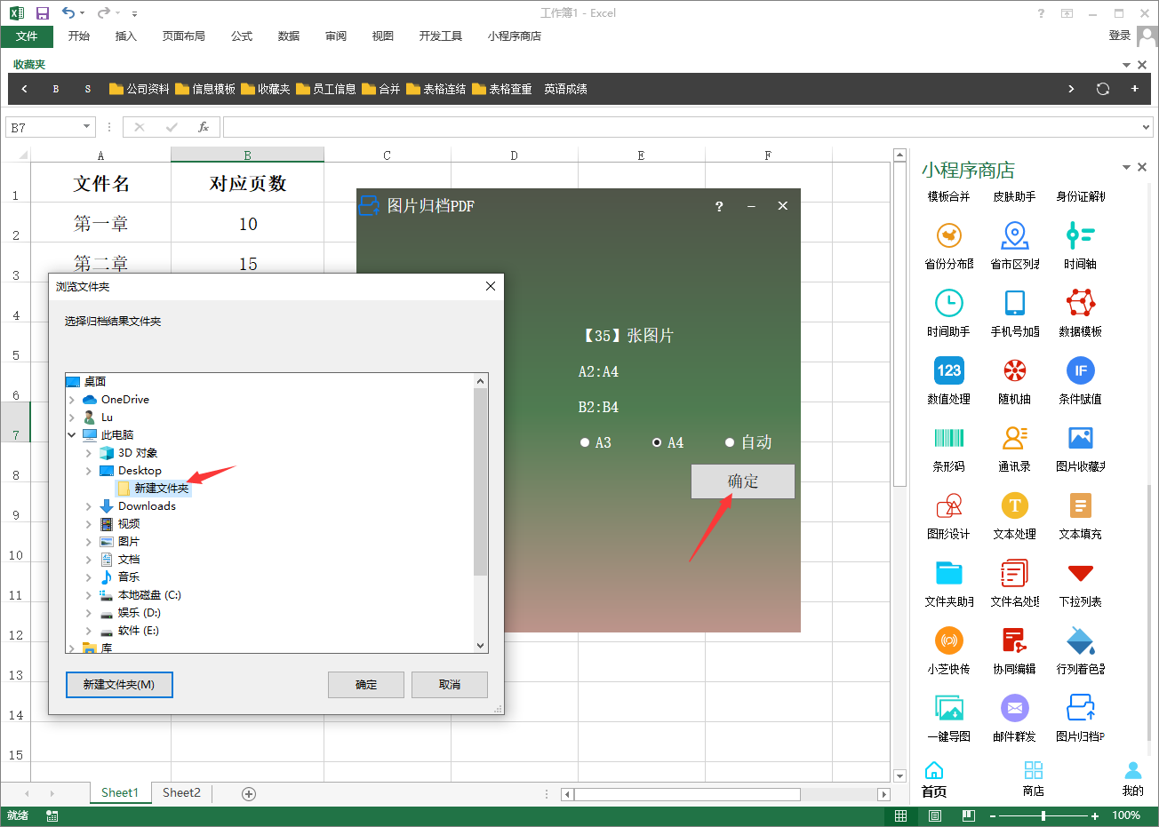Open the 小芝快传 orange icon
This screenshot has width=1159, height=827.
[949, 640]
